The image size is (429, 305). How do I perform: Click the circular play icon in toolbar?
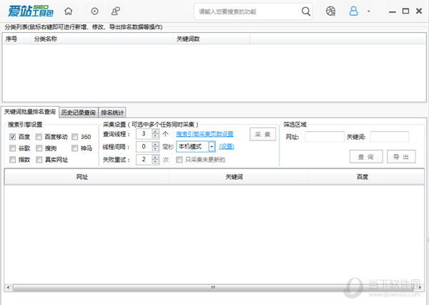coord(94,11)
